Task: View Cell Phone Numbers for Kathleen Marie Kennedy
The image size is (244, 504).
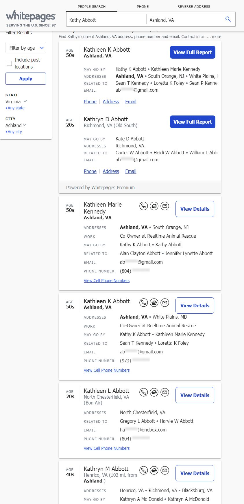Action: (107, 281)
